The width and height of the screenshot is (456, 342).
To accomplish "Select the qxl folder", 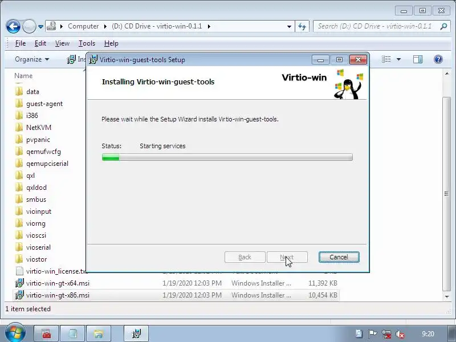I will 30,176.
